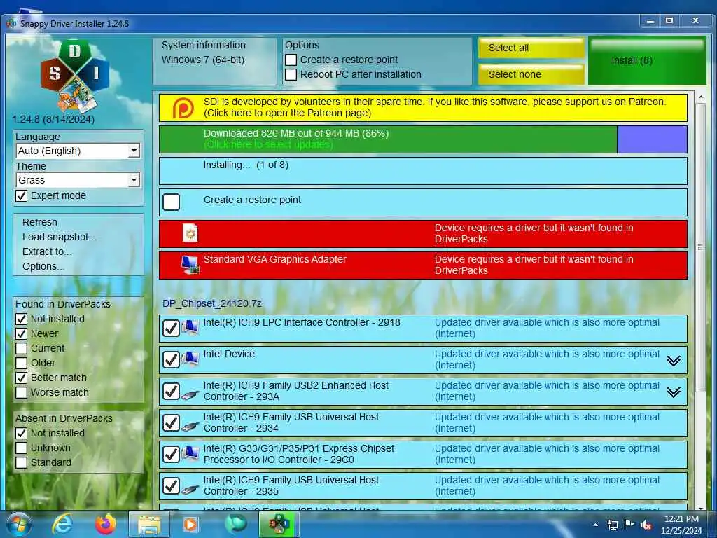Screen dimensions: 717x538
Task: Enable the Worse match filter
Action: pyautogui.click(x=22, y=392)
